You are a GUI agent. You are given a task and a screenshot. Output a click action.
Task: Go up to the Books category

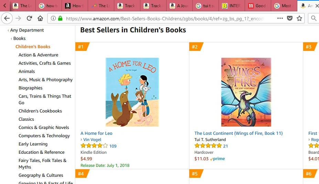coord(19,39)
